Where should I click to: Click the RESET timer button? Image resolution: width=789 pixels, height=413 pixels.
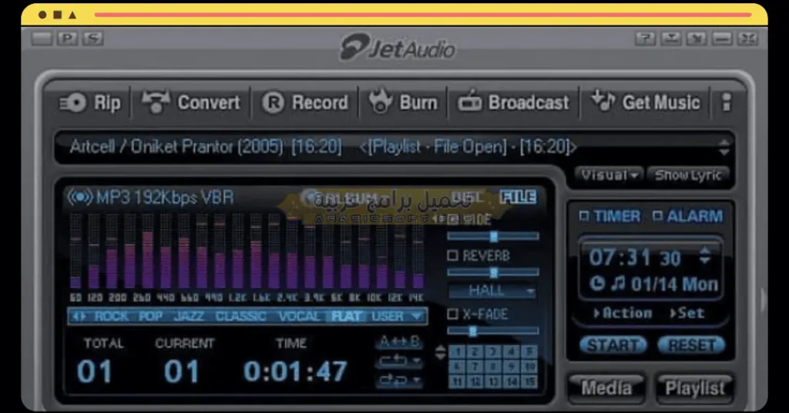(x=692, y=346)
